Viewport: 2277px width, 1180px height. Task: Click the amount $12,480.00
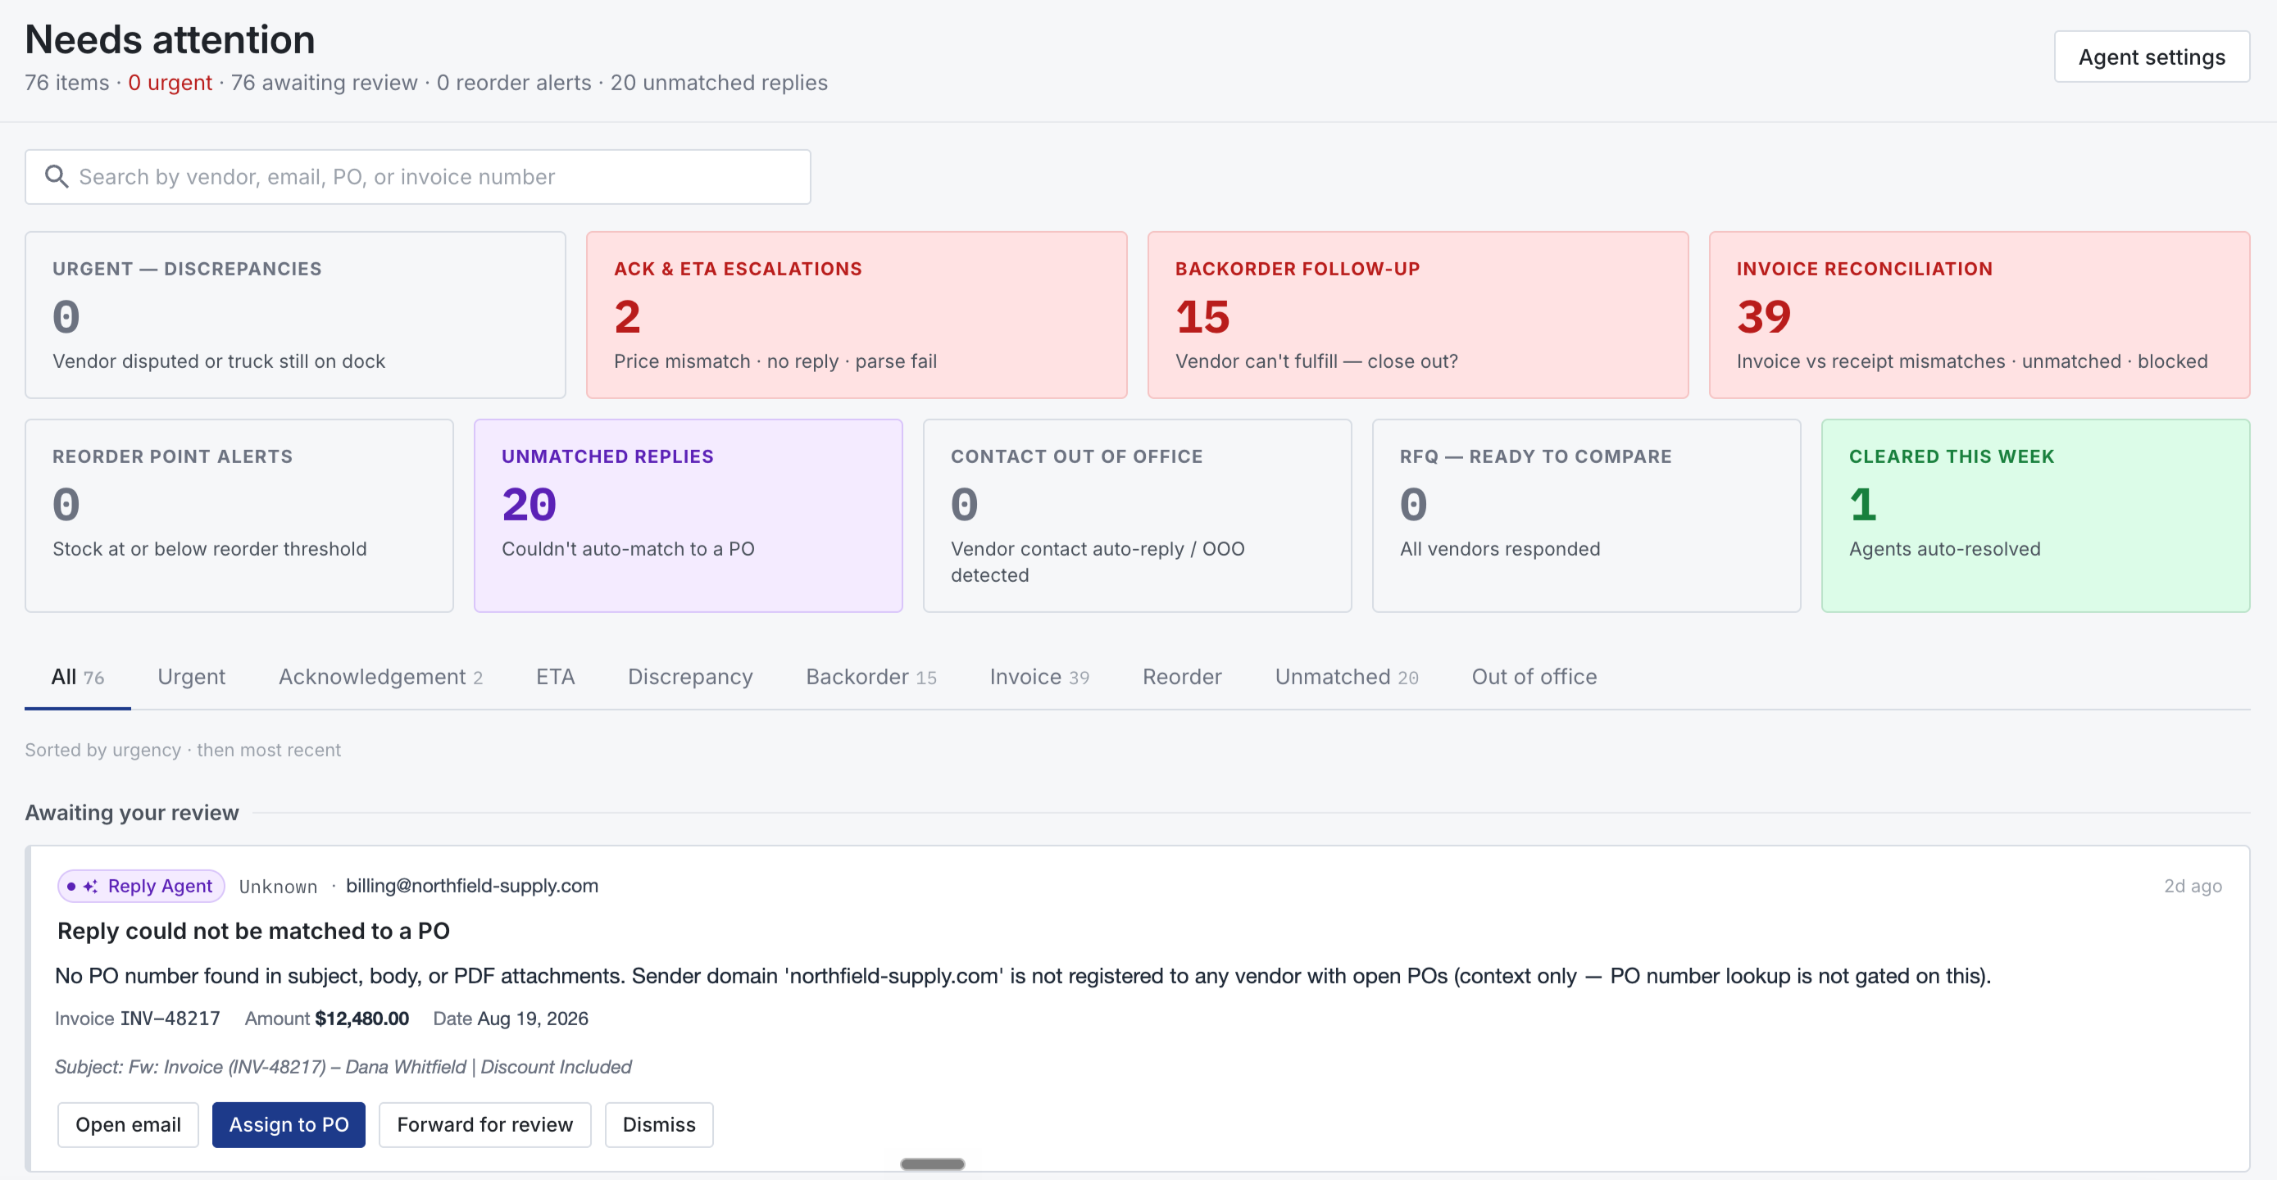361,1019
